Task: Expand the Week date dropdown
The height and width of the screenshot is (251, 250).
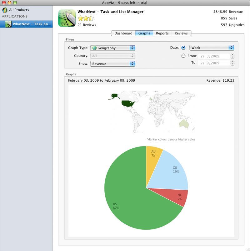Action: [212, 48]
